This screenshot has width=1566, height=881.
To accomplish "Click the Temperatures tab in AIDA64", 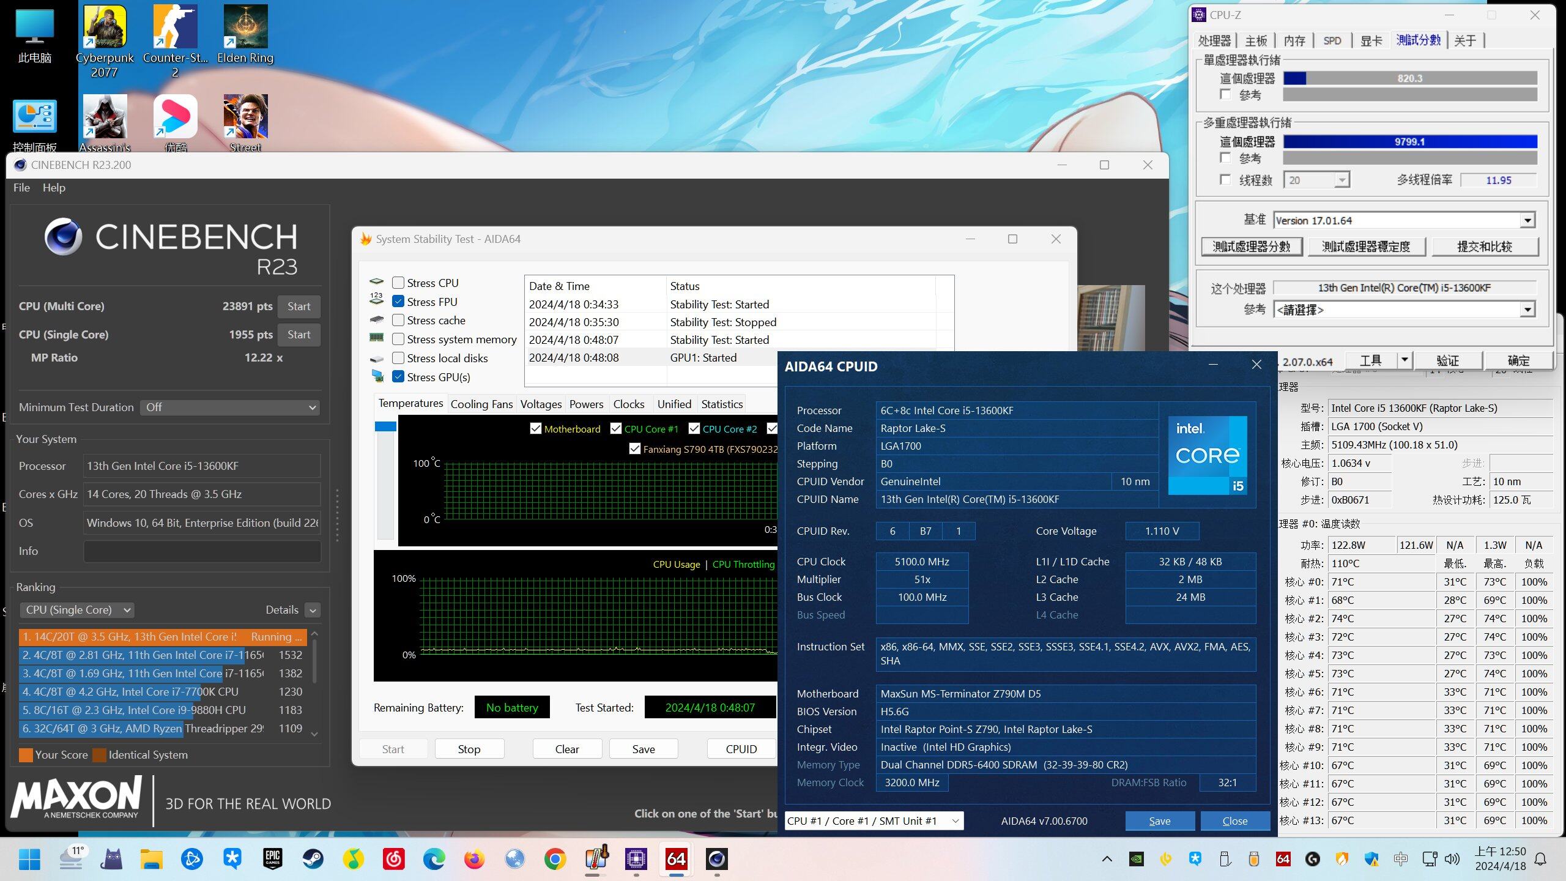I will [x=411, y=403].
